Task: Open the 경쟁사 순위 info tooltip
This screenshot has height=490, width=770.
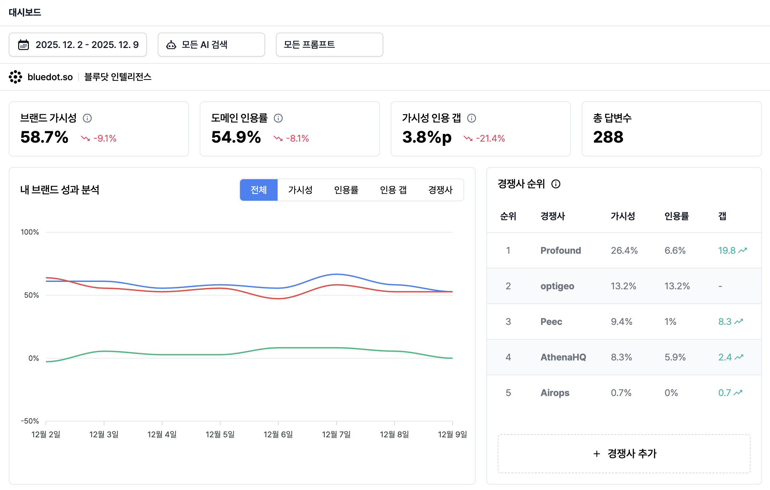Action: pyautogui.click(x=556, y=184)
